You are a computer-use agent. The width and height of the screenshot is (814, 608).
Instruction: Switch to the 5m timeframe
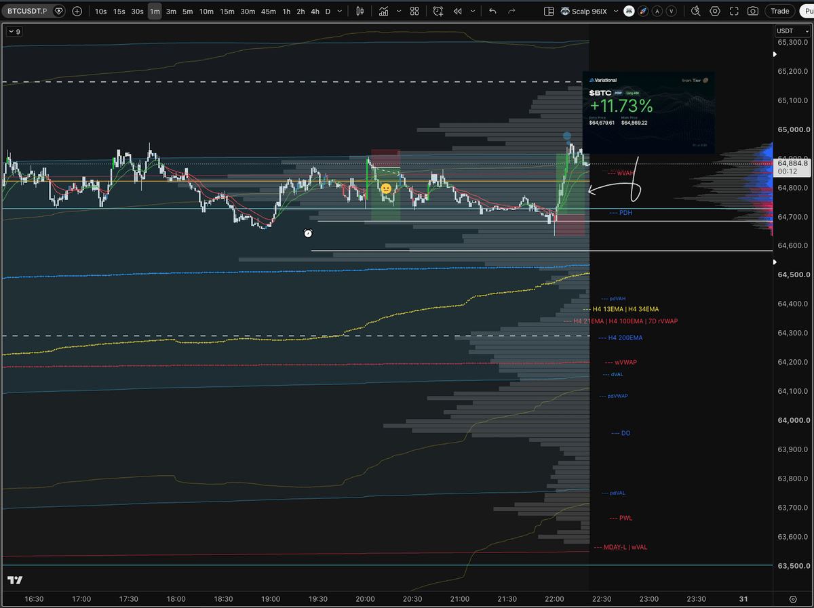pyautogui.click(x=188, y=11)
